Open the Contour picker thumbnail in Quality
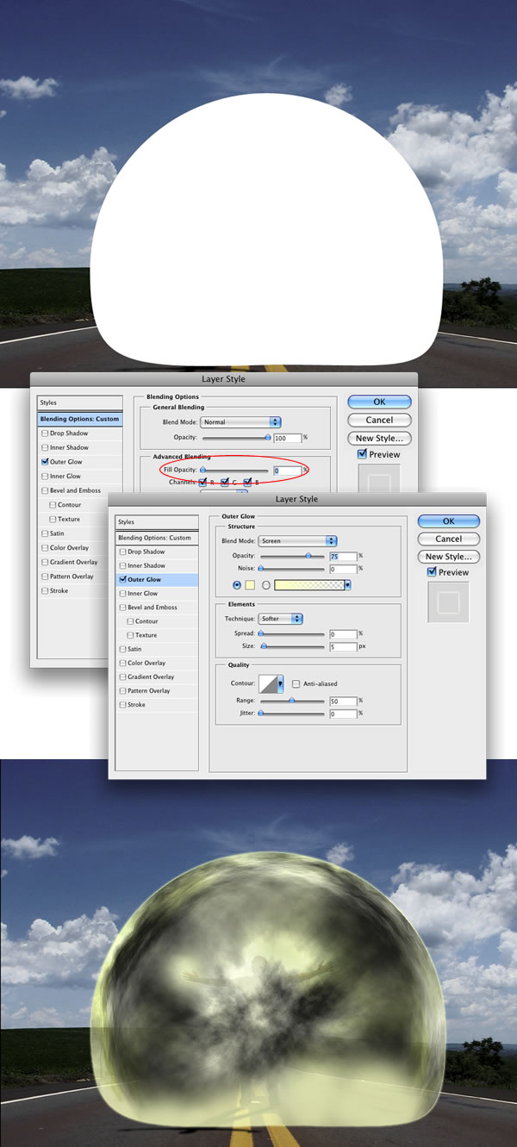This screenshot has width=517, height=1147. coord(272,685)
